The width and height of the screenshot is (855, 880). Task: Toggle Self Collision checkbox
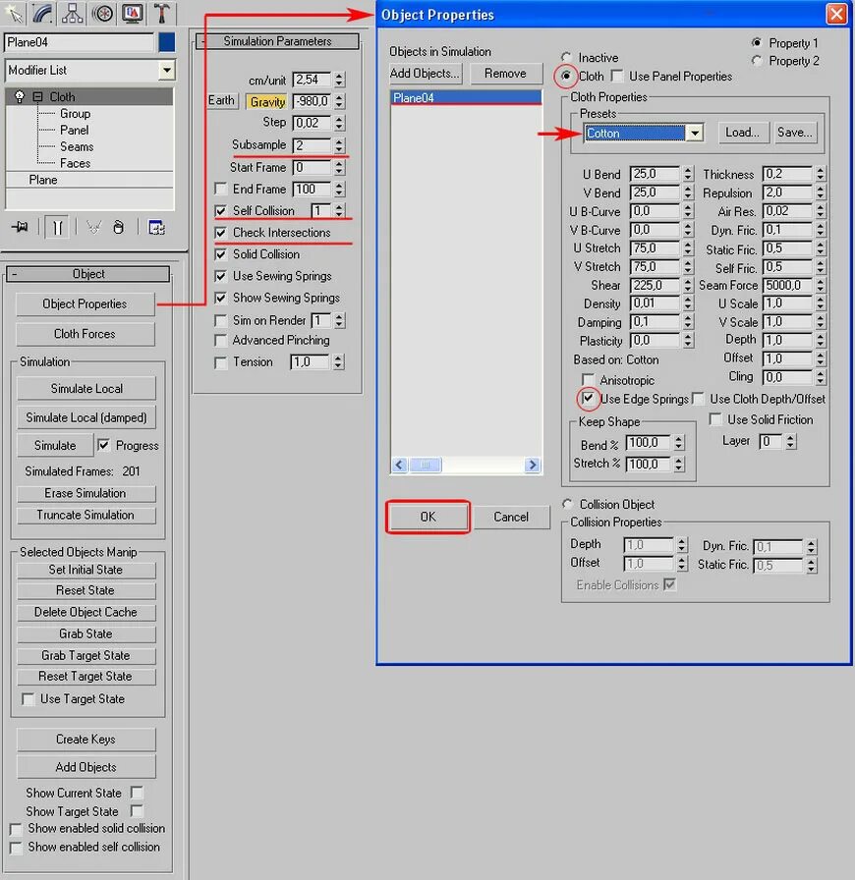point(221,211)
